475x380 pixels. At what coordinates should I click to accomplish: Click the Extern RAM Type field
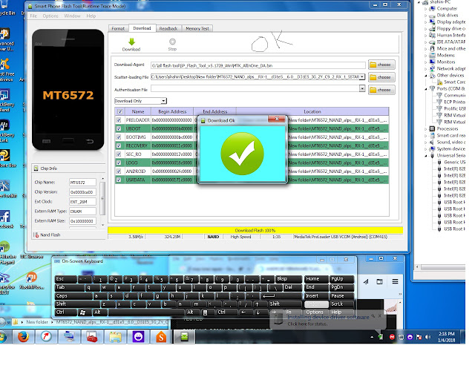pos(82,212)
